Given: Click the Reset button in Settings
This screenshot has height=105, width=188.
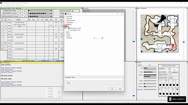Looking at the screenshot, I should click(x=68, y=83).
